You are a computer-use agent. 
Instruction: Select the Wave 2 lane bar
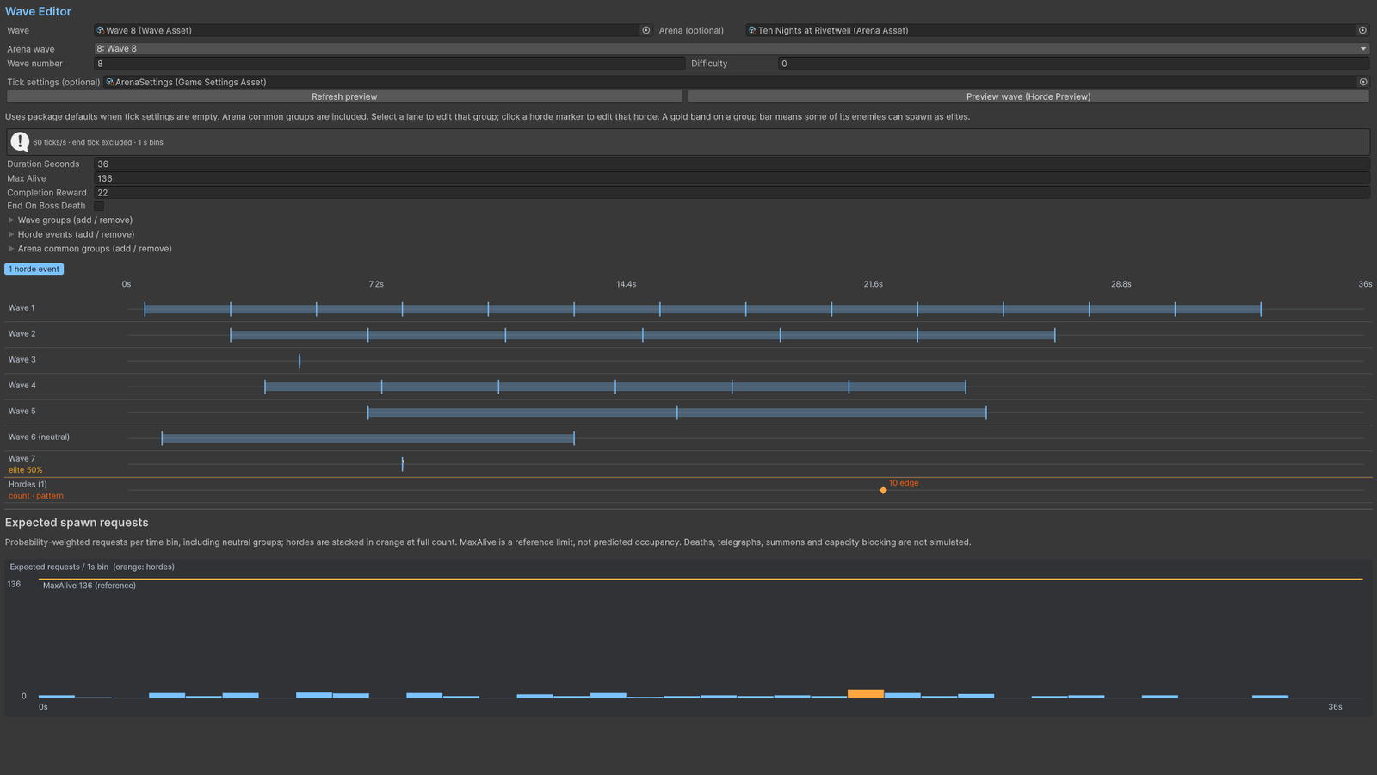point(643,335)
